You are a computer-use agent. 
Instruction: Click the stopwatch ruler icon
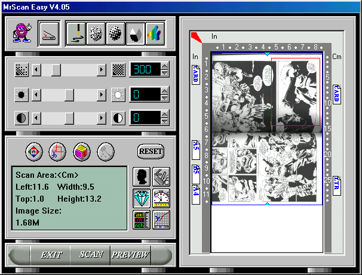click(x=161, y=198)
